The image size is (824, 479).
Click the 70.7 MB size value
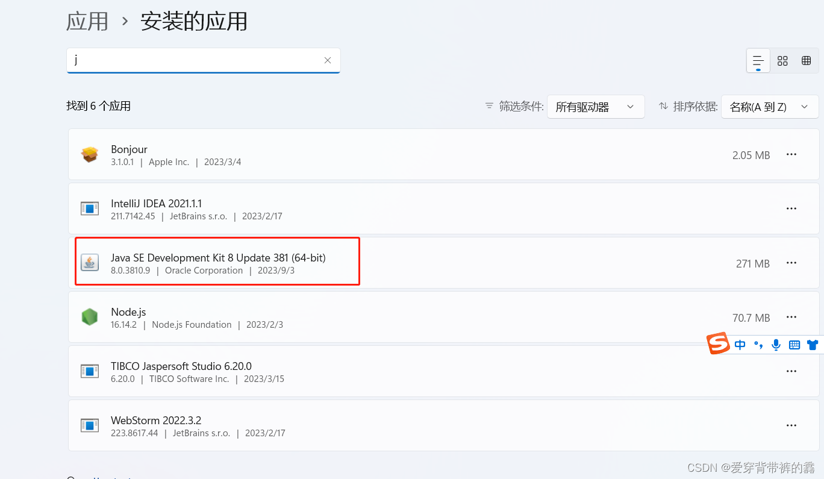point(751,318)
